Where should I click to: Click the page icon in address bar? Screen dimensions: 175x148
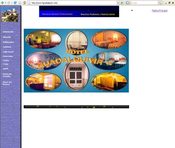click(x=29, y=3)
